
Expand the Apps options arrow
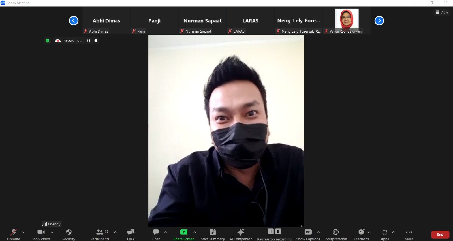click(393, 232)
